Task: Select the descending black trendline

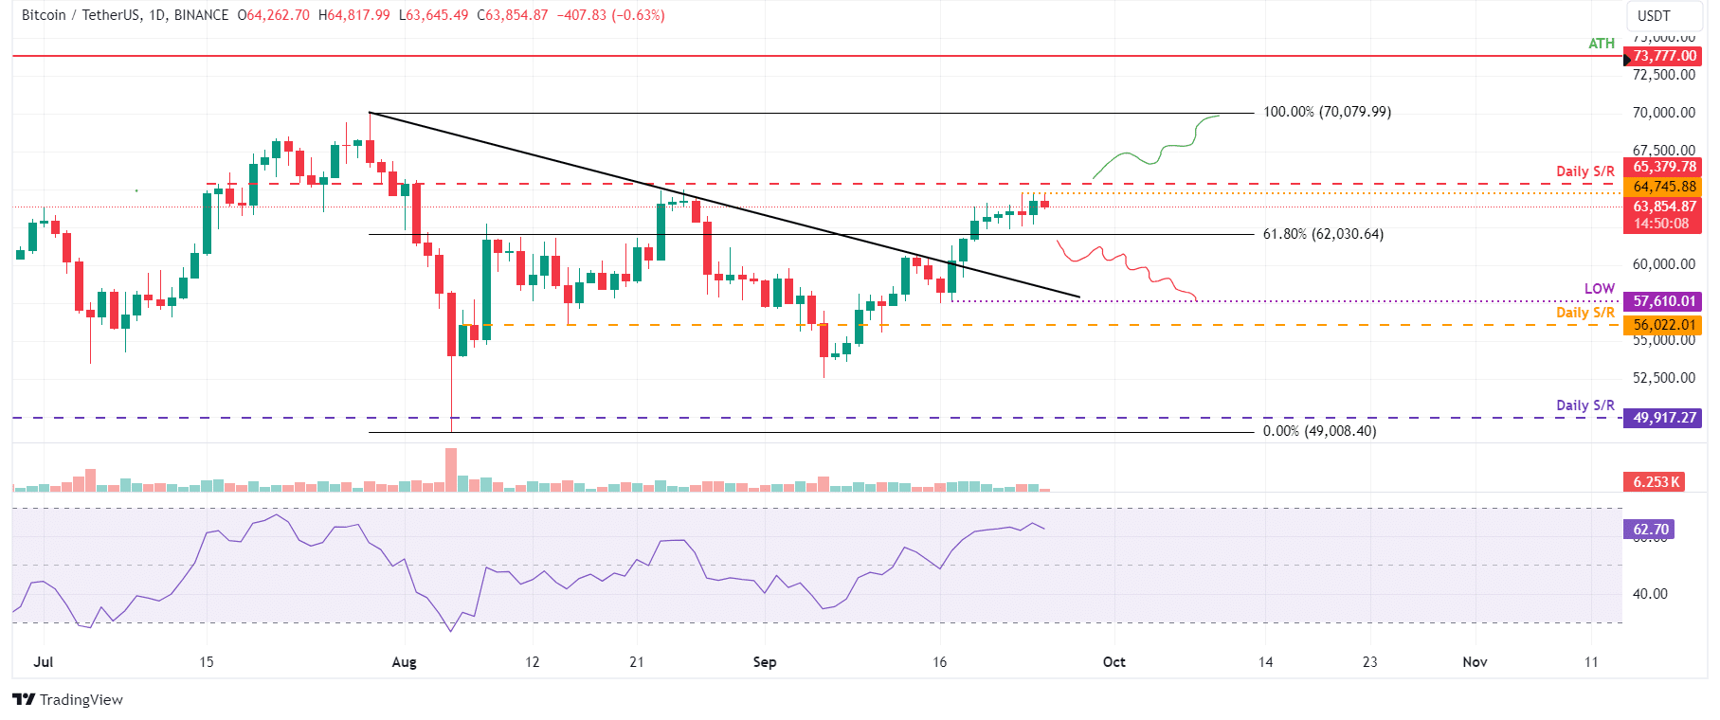Action: [724, 205]
